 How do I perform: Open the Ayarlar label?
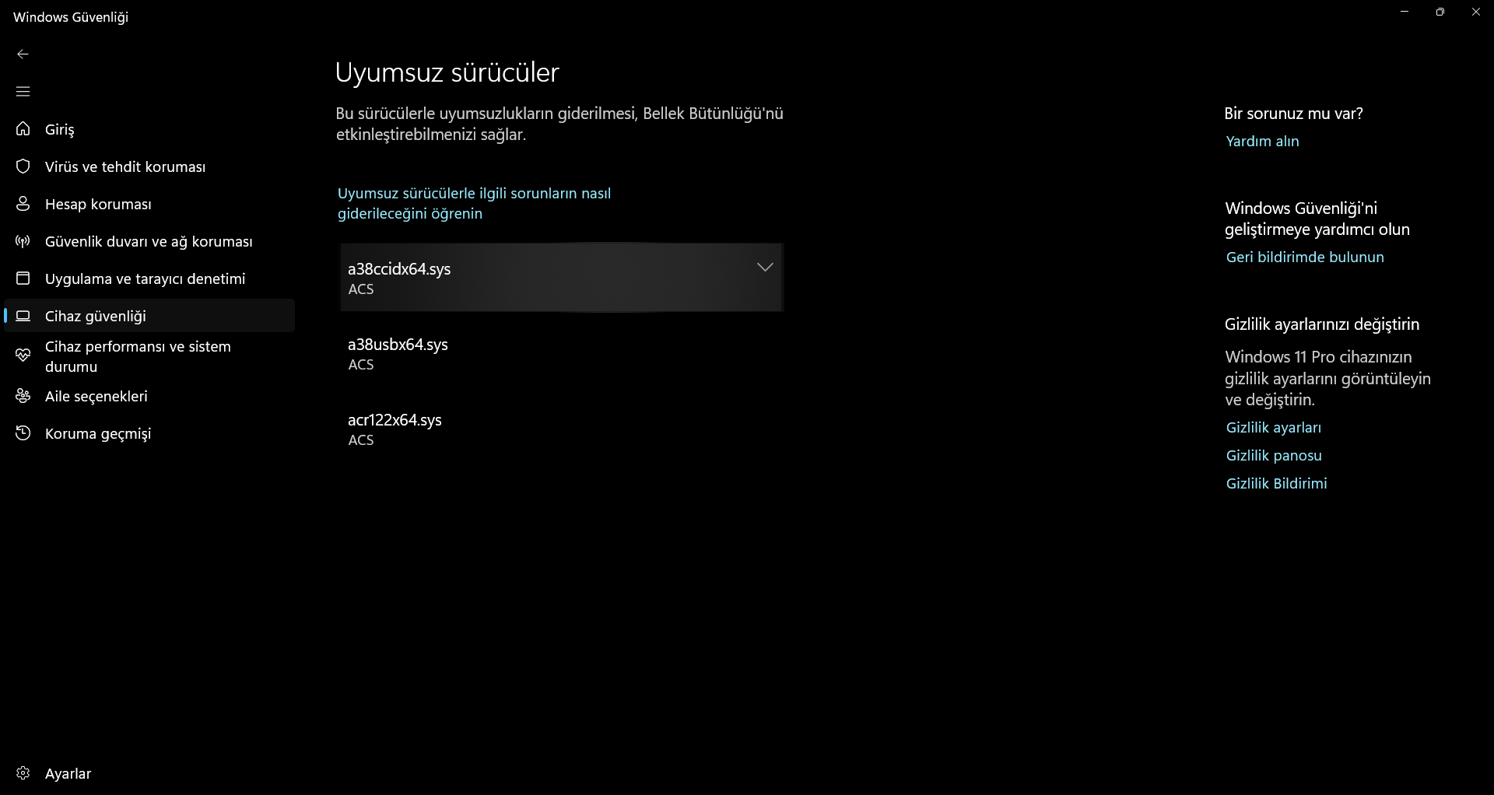tap(68, 774)
